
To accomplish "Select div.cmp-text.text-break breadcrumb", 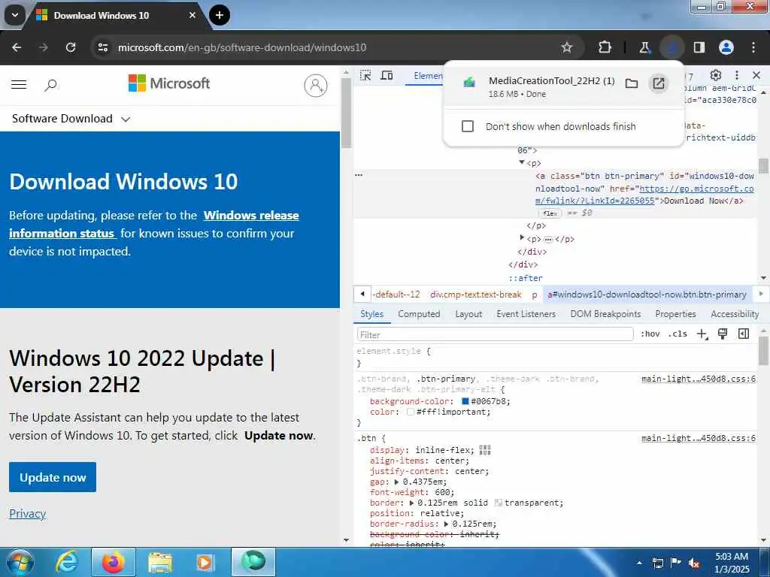I will point(475,295).
